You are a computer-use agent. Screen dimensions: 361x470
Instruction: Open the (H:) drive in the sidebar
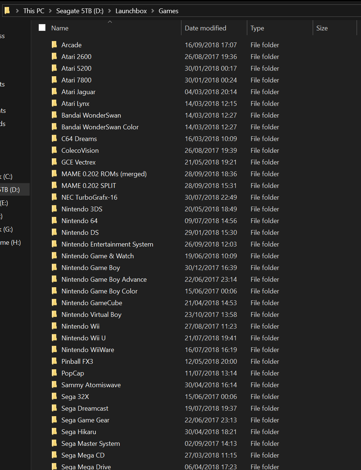point(10,243)
